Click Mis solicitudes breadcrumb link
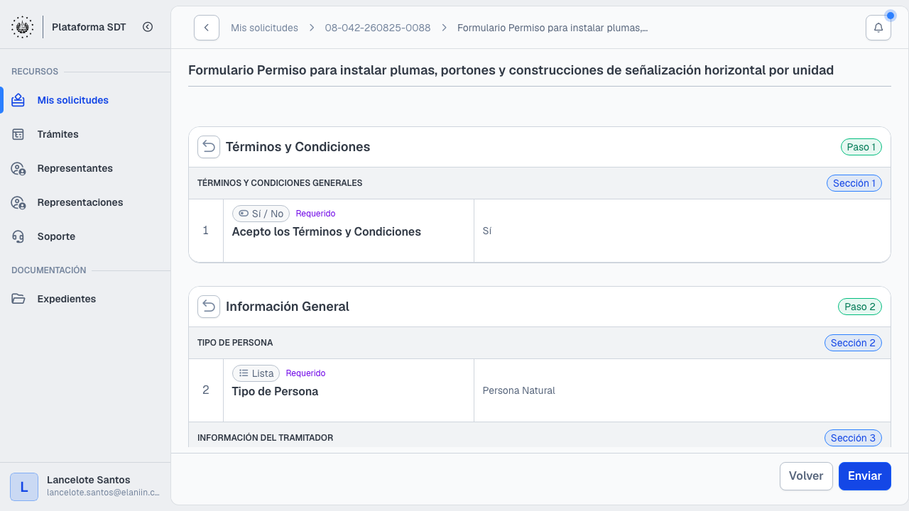The image size is (909, 511). tap(264, 28)
